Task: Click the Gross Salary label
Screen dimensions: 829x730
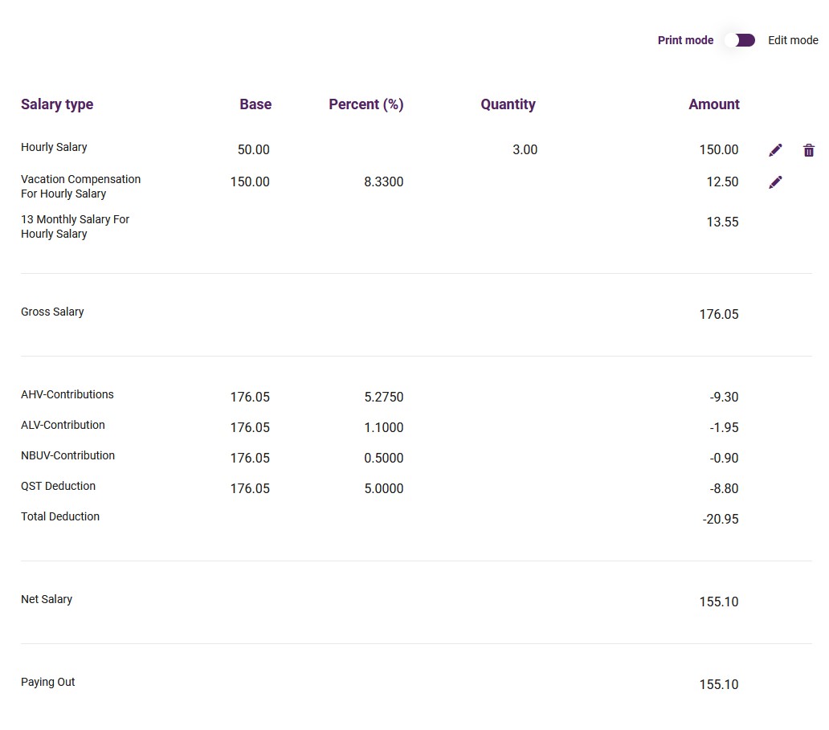Action: (52, 312)
